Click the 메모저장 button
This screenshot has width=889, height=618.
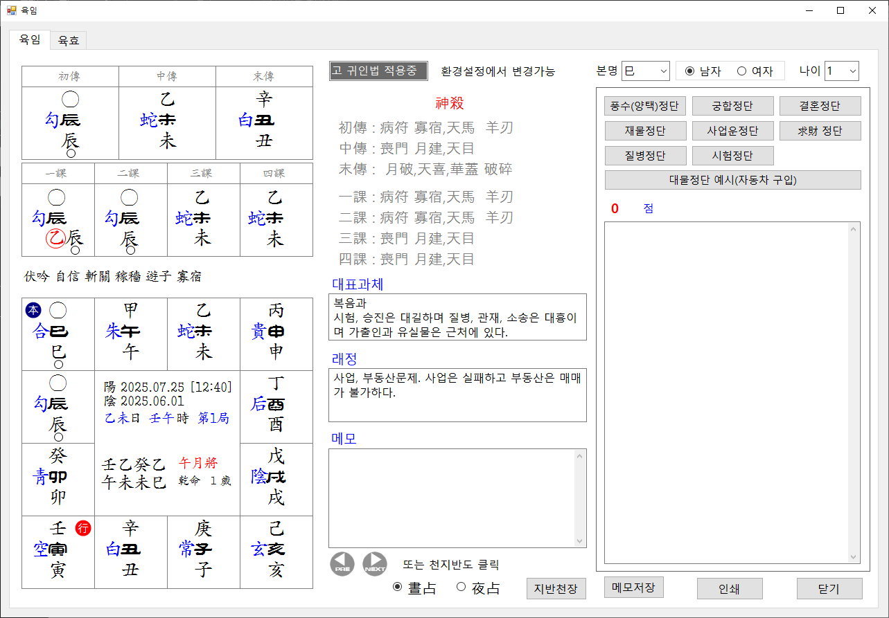tap(634, 587)
